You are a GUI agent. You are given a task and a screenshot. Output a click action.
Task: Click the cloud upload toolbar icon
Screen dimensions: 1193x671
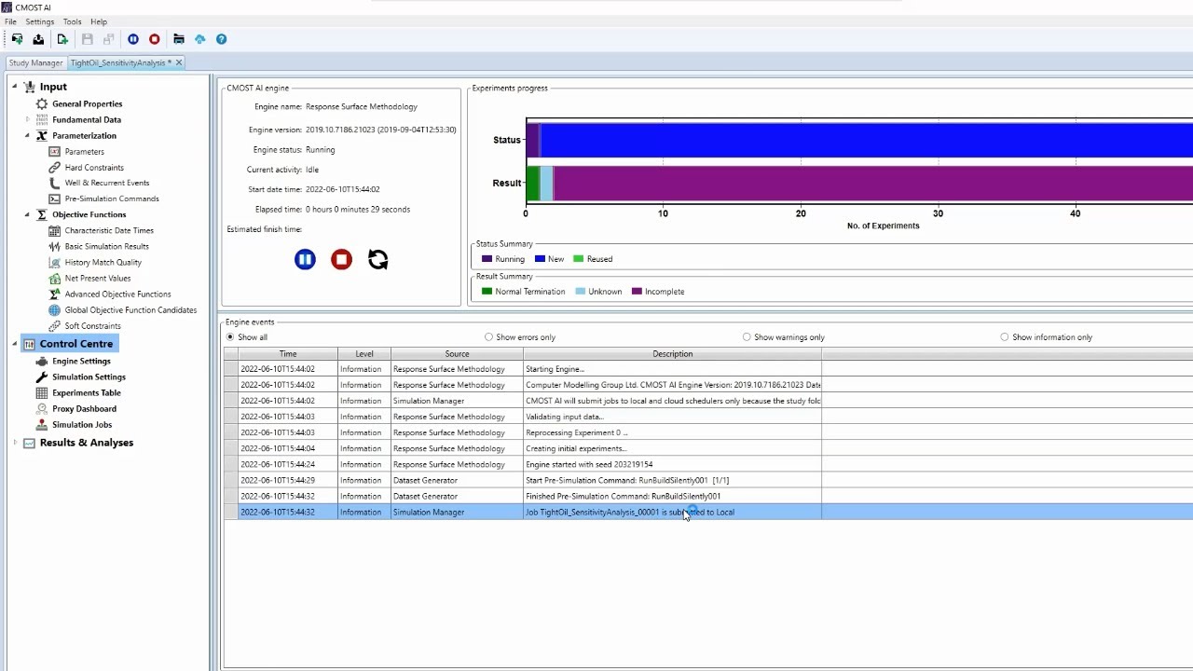pyautogui.click(x=199, y=39)
